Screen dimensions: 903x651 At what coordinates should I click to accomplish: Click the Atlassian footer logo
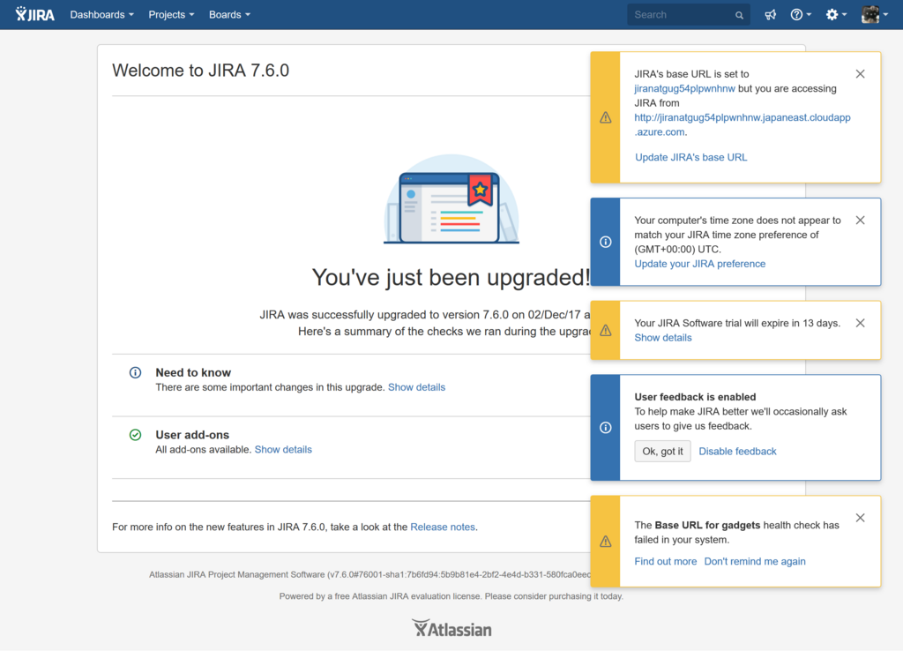point(451,629)
